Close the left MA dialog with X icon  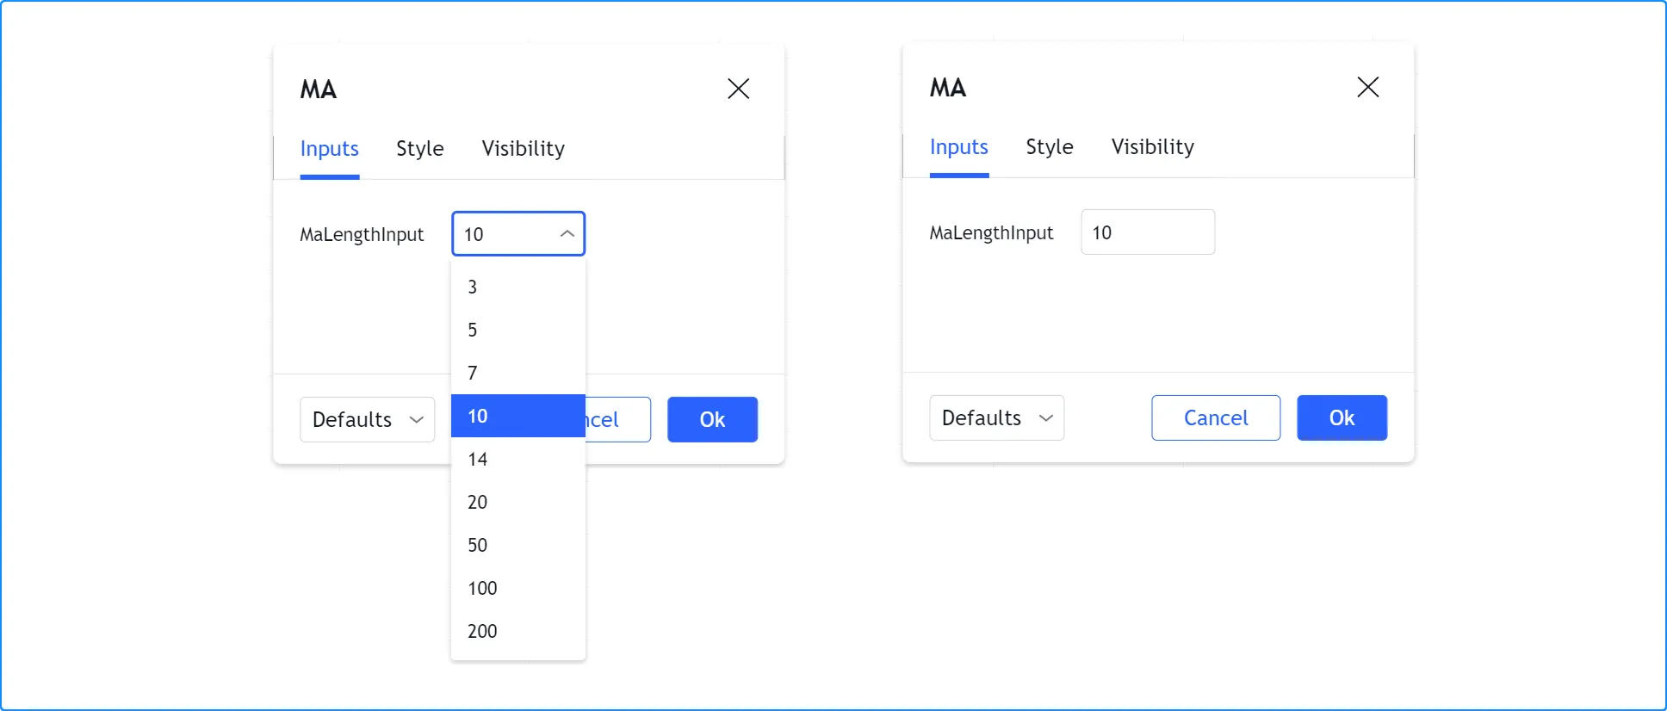click(x=738, y=89)
